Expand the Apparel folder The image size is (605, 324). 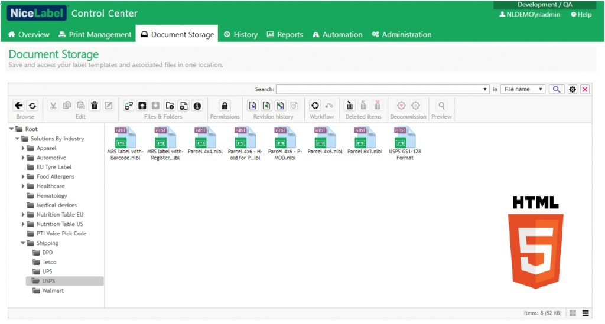[23, 148]
